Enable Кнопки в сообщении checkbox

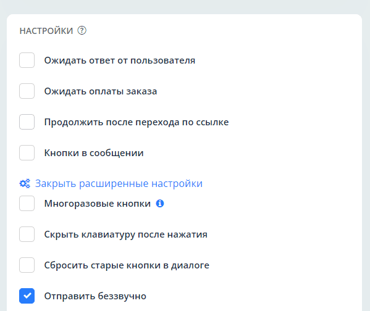[27, 153]
